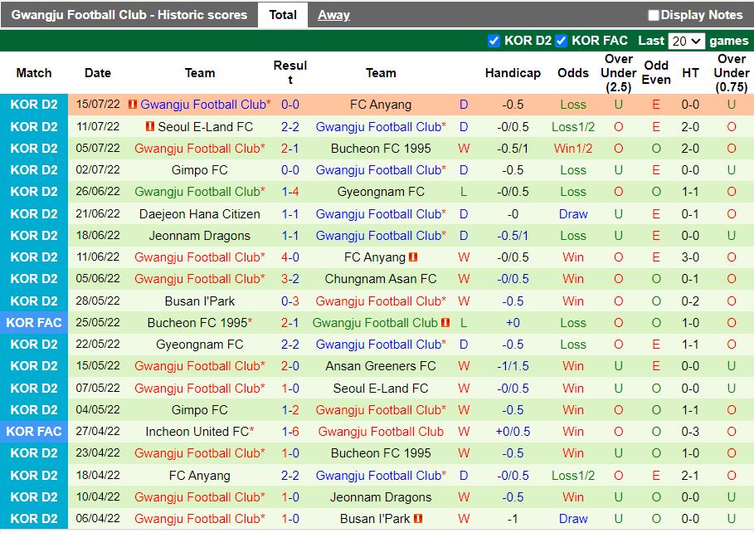
Task: Click the 1-6 score versus Incheon United
Action: coord(290,432)
